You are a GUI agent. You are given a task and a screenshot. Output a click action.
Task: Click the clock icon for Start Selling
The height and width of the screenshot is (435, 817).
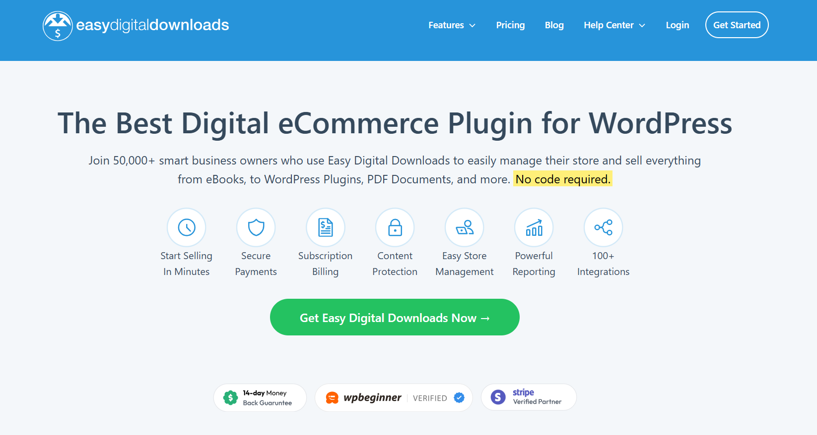(x=187, y=227)
